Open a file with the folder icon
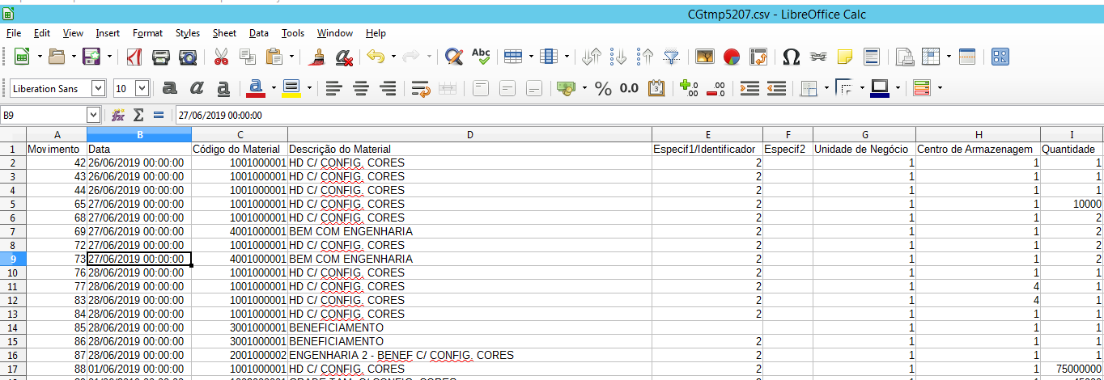1104x380 pixels. (x=57, y=57)
